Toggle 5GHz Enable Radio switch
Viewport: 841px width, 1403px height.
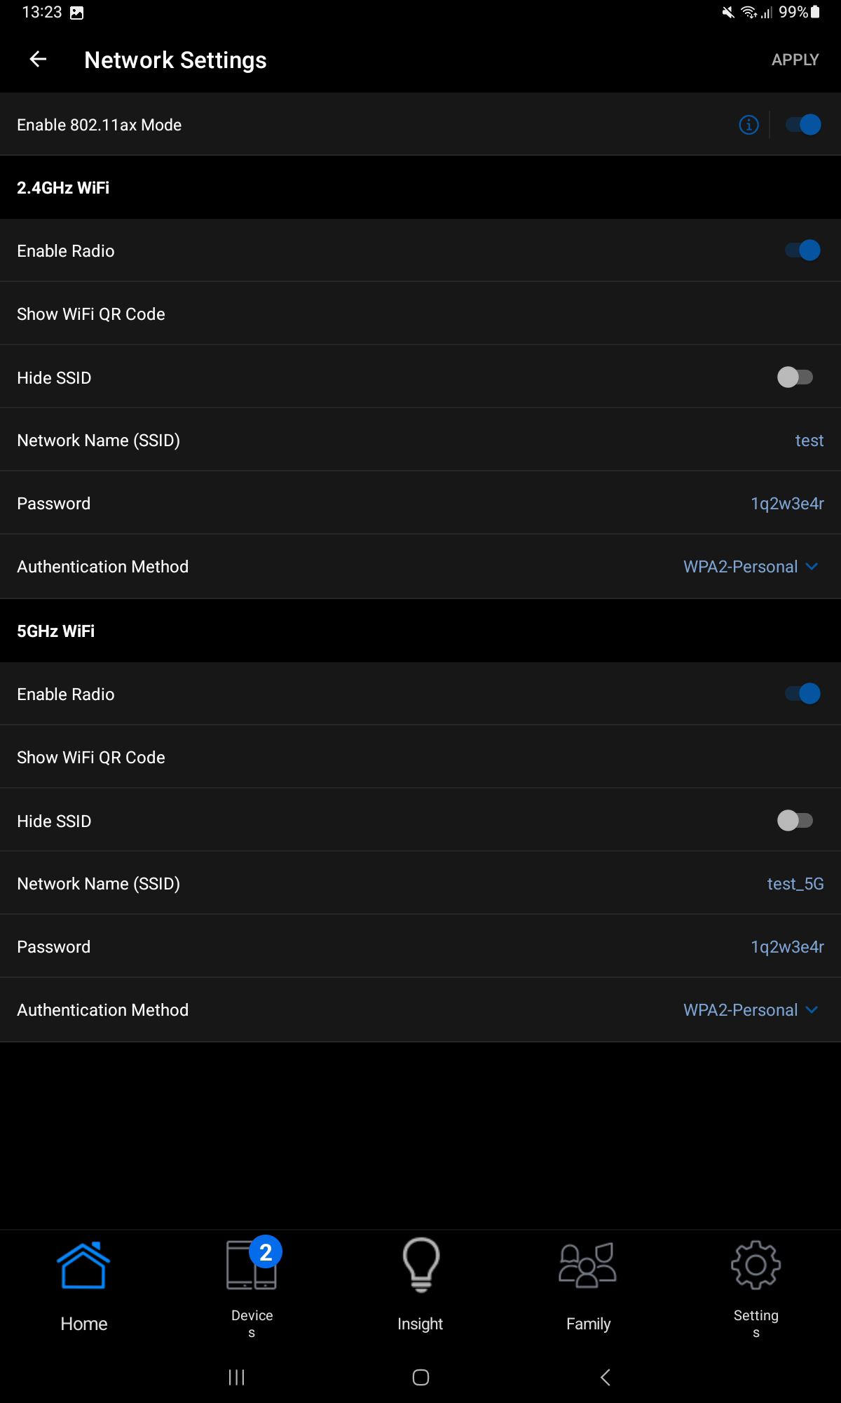[802, 694]
